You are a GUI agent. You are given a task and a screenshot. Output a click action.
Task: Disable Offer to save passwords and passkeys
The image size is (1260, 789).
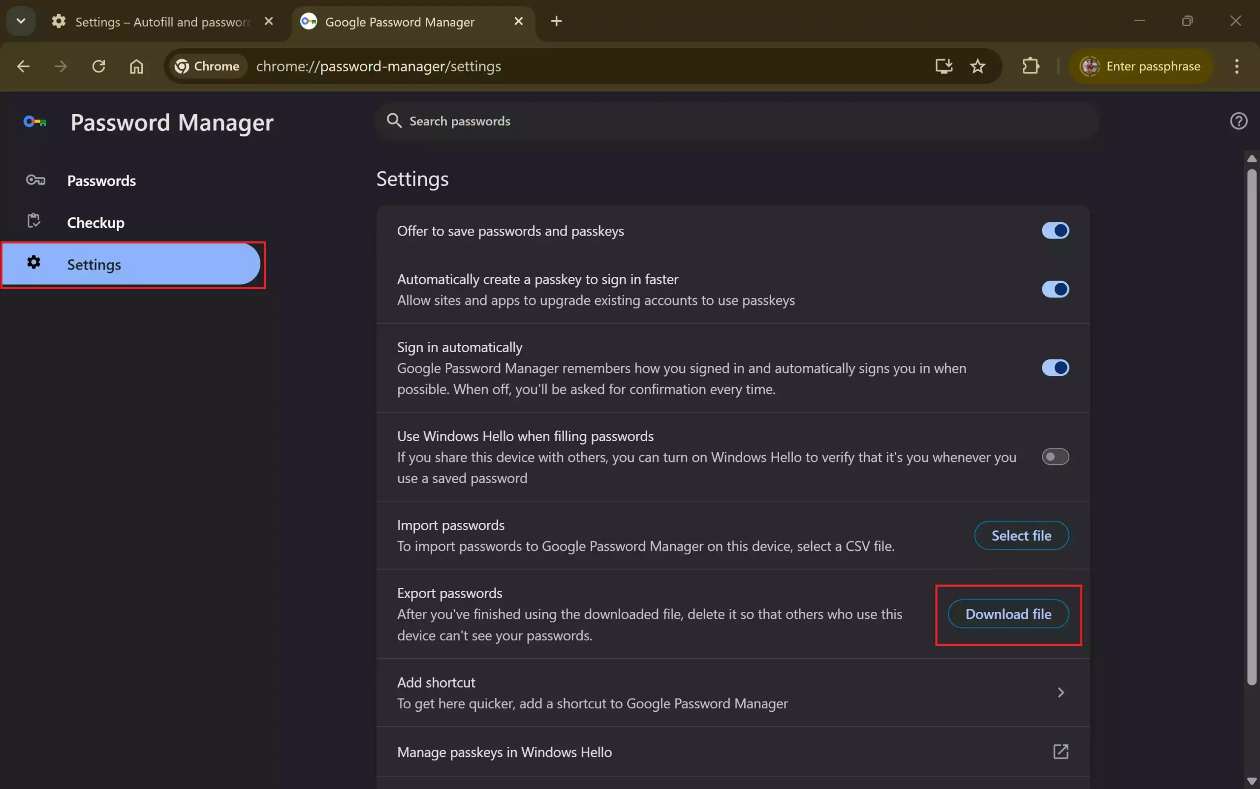(1055, 230)
